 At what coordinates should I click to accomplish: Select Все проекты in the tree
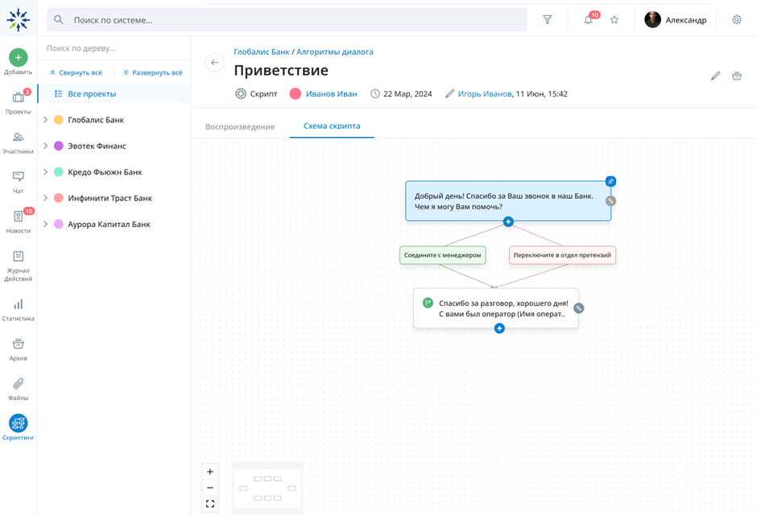pyautogui.click(x=114, y=93)
